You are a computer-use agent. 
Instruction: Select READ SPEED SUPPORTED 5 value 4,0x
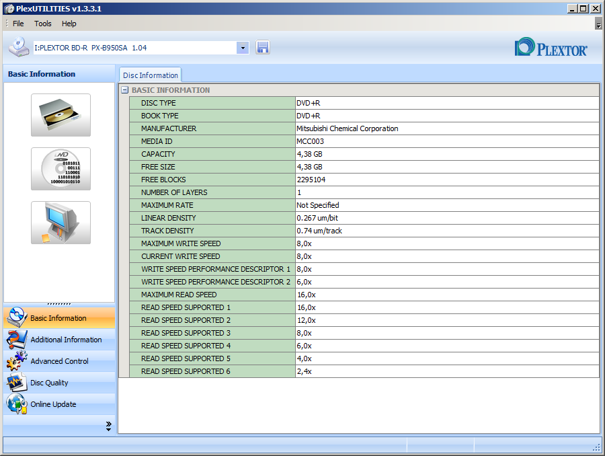coord(304,358)
